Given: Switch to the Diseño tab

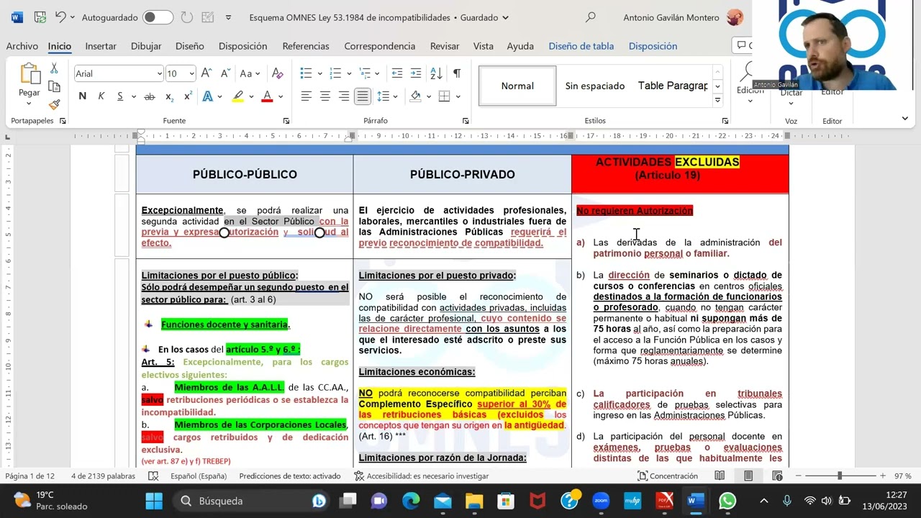Looking at the screenshot, I should point(190,46).
